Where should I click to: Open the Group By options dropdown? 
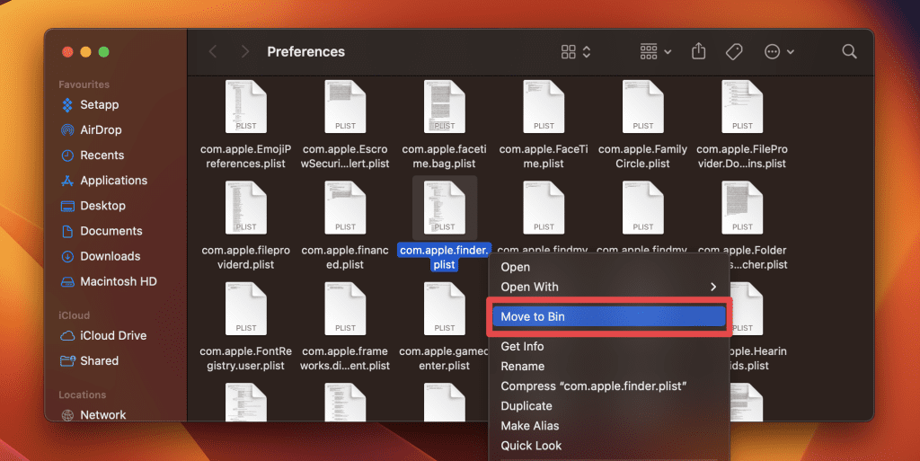click(x=655, y=51)
